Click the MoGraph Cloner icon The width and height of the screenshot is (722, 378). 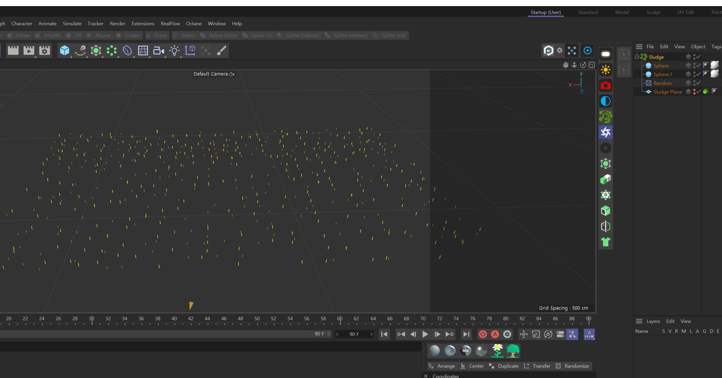[112, 50]
